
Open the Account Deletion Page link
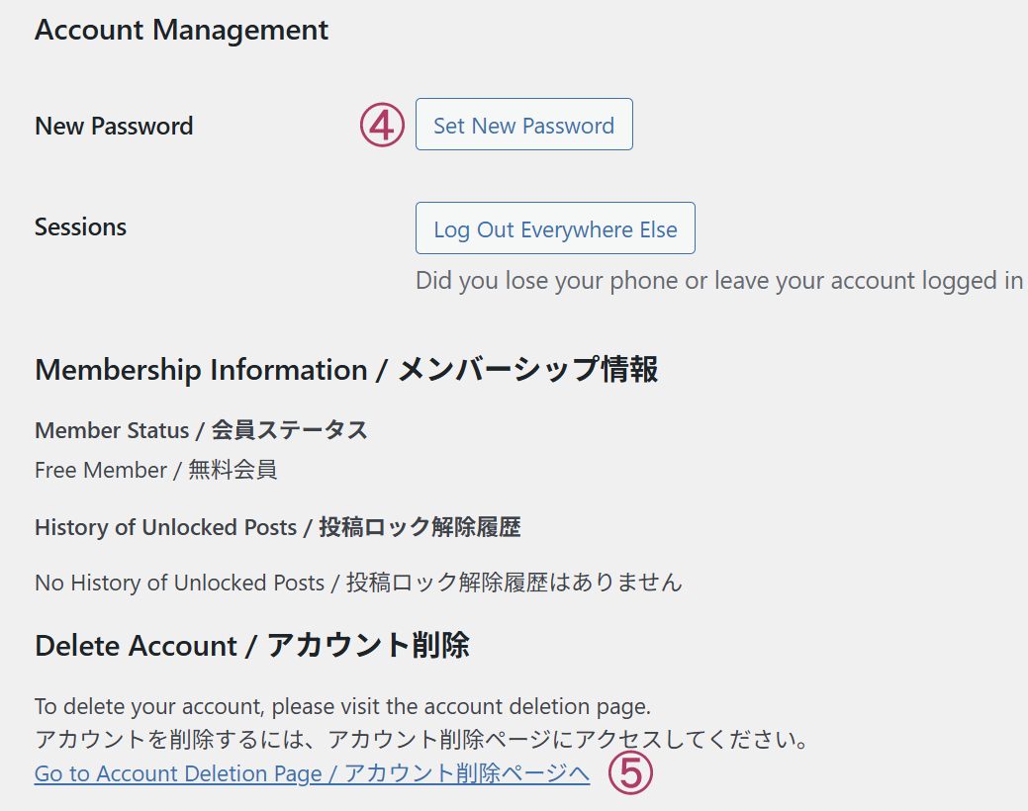311,773
